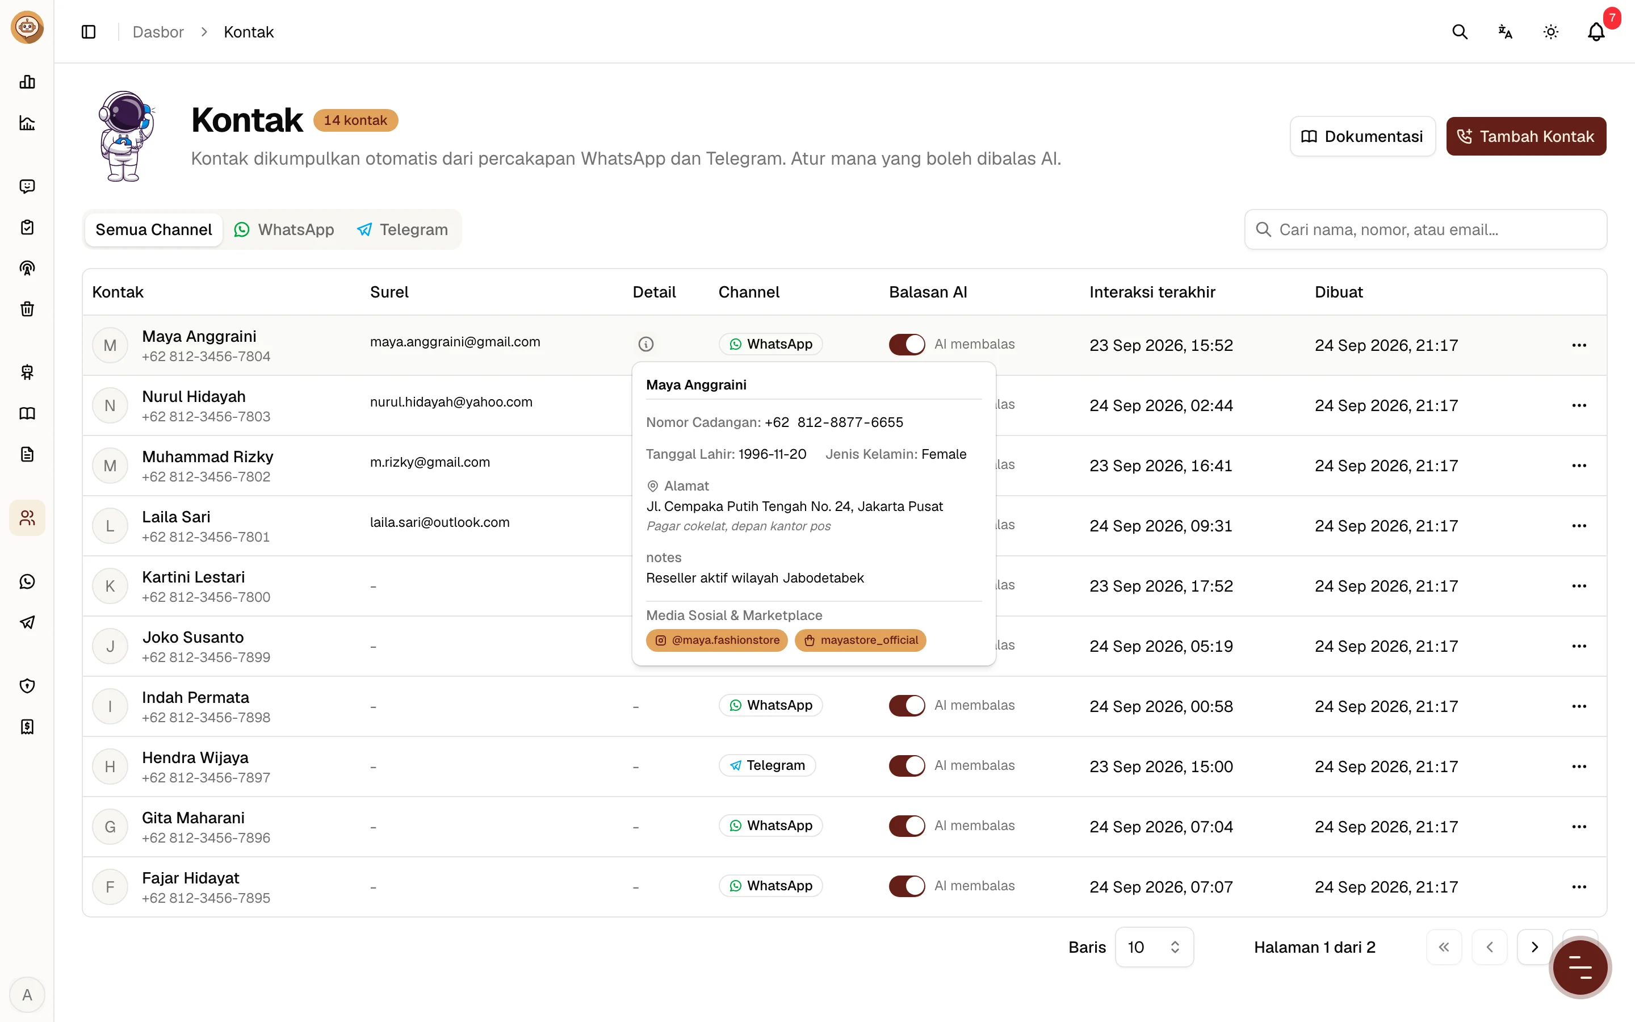The height and width of the screenshot is (1022, 1635).
Task: Collapse the sidebar panel icon
Action: (89, 32)
